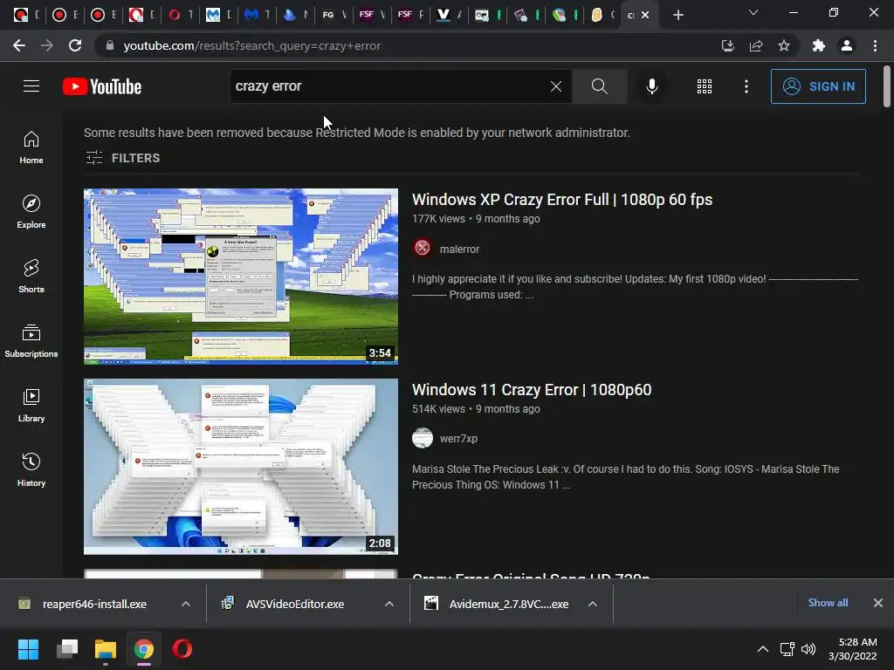Click the install app icon in address bar

coord(727,45)
